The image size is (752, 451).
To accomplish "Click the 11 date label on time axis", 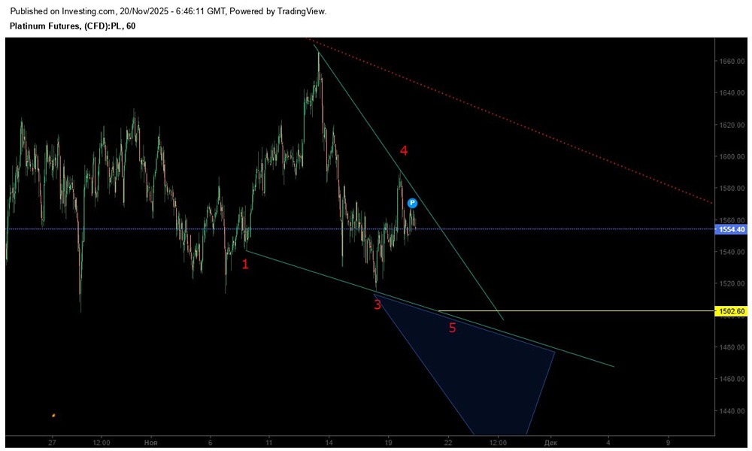I will tap(269, 443).
